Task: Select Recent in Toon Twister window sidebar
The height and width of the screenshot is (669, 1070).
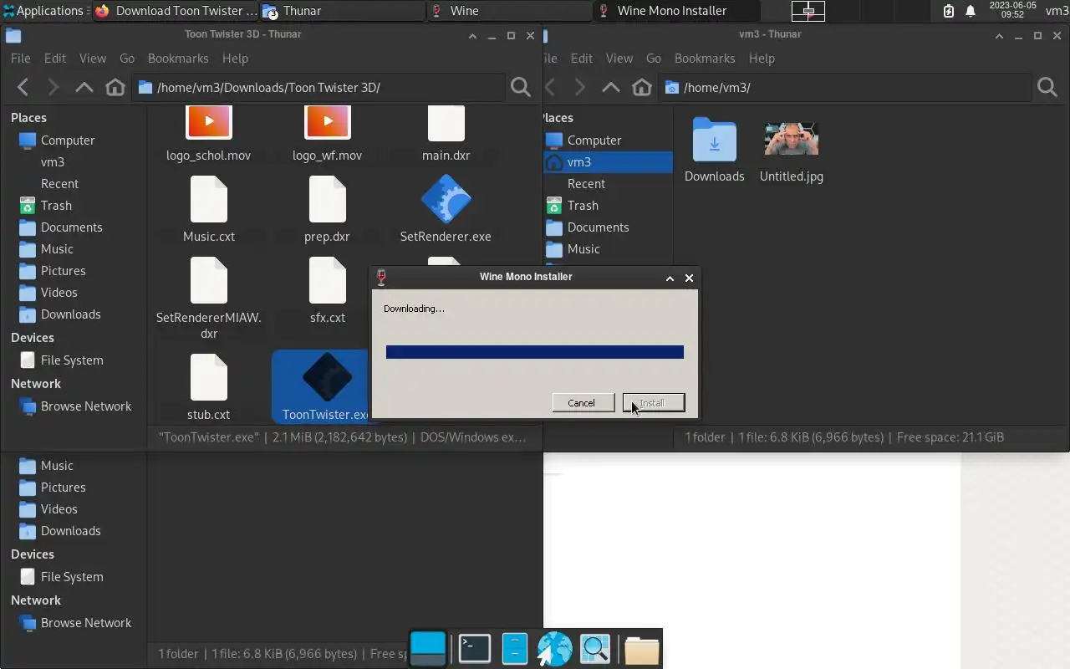Action: (59, 183)
